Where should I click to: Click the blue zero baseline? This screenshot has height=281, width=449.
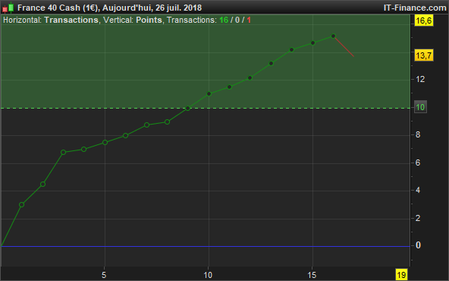point(206,246)
